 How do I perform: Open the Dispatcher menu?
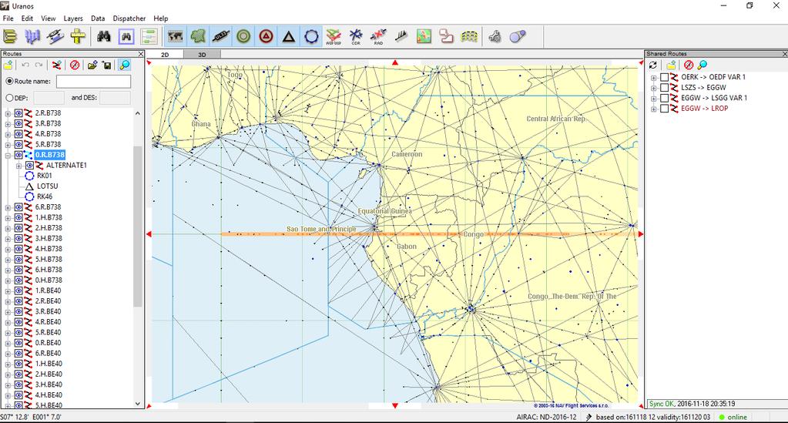tap(129, 18)
